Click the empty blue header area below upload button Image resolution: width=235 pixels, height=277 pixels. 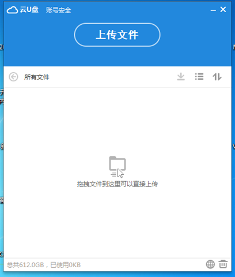(x=117, y=57)
